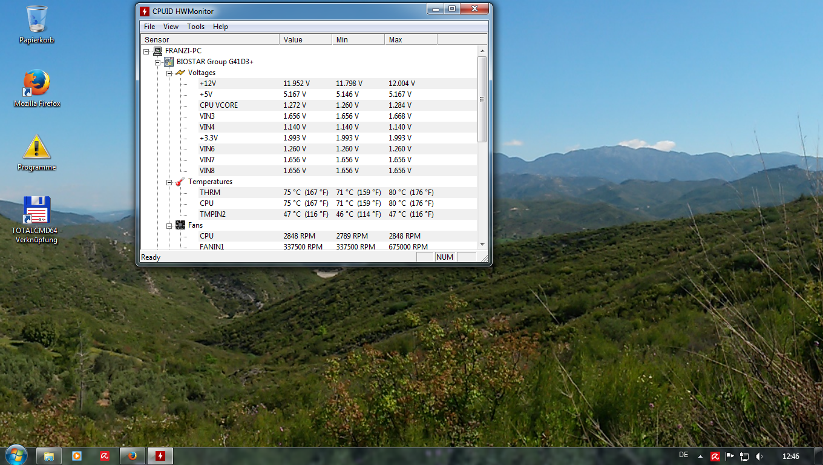Image resolution: width=823 pixels, height=465 pixels.
Task: Collapse the Temperatures section
Action: (169, 182)
